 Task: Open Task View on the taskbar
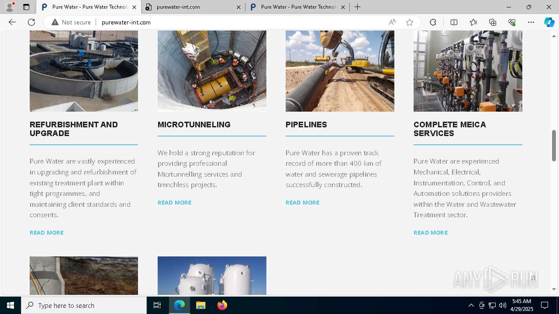[x=157, y=305]
